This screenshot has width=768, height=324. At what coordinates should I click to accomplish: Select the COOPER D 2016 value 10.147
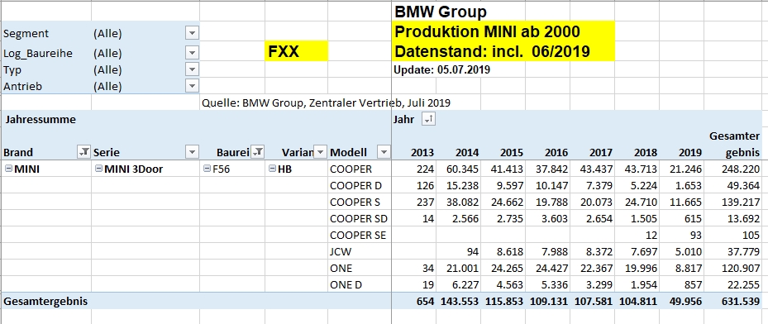(552, 185)
